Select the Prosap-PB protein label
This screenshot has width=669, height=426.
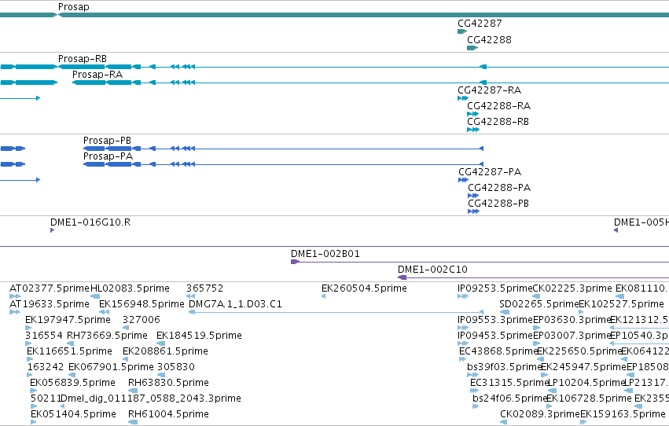107,140
